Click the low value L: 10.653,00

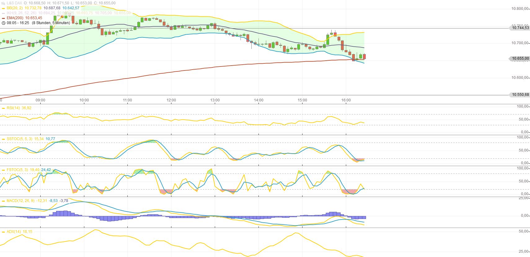click(x=82, y=3)
